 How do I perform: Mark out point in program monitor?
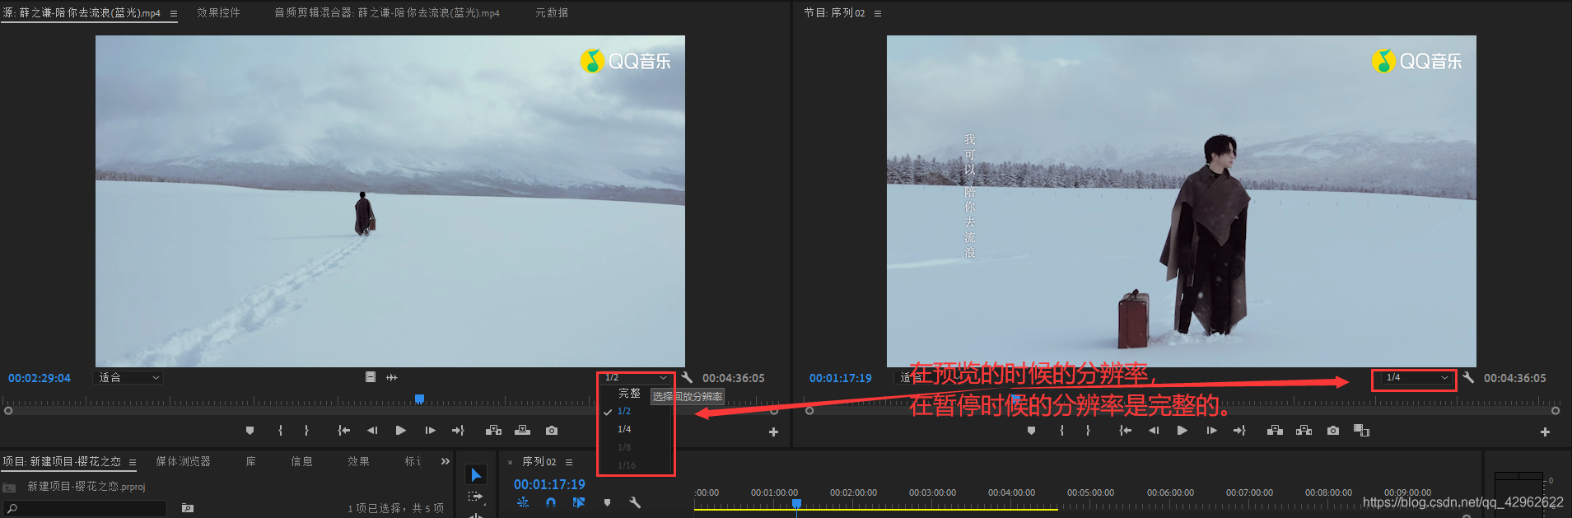pos(1088,430)
